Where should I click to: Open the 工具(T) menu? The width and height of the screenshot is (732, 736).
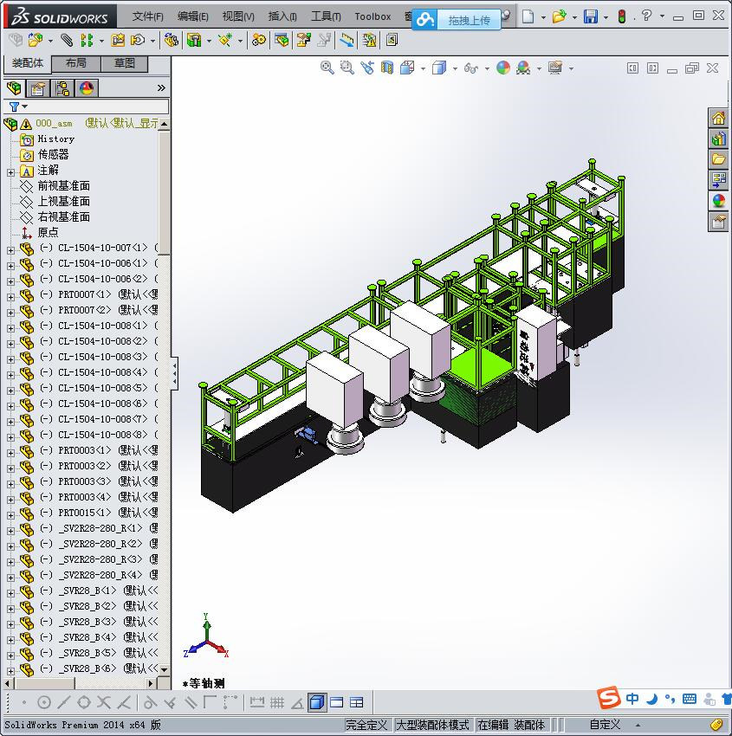326,16
